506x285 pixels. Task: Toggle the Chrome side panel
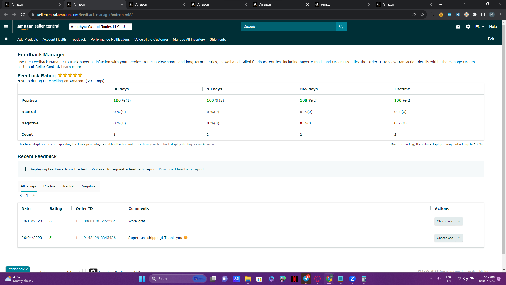click(x=483, y=15)
